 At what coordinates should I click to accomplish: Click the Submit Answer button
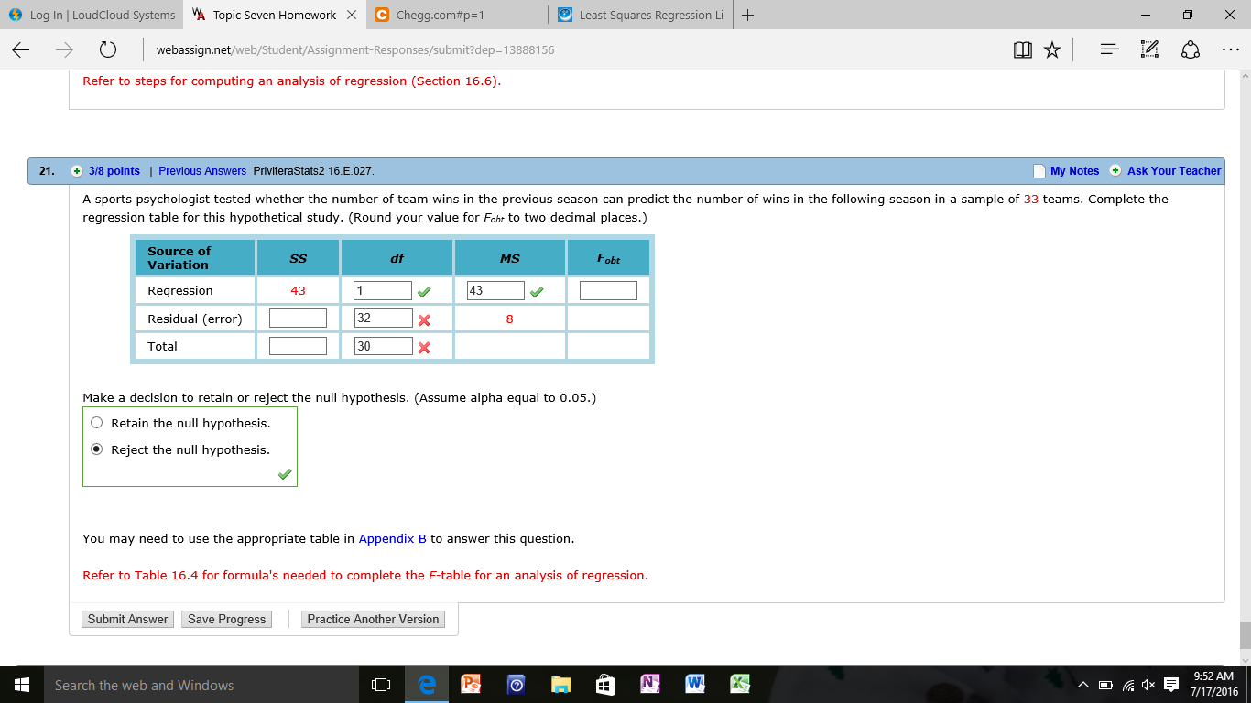[x=127, y=619]
